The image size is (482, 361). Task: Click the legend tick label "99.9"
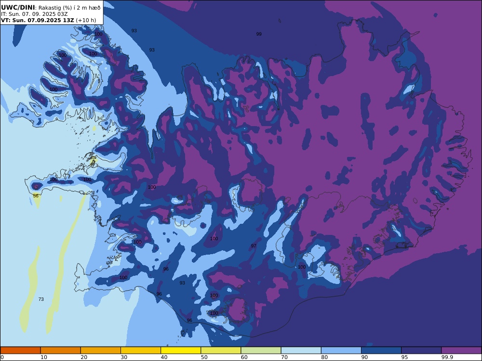coord(447,357)
